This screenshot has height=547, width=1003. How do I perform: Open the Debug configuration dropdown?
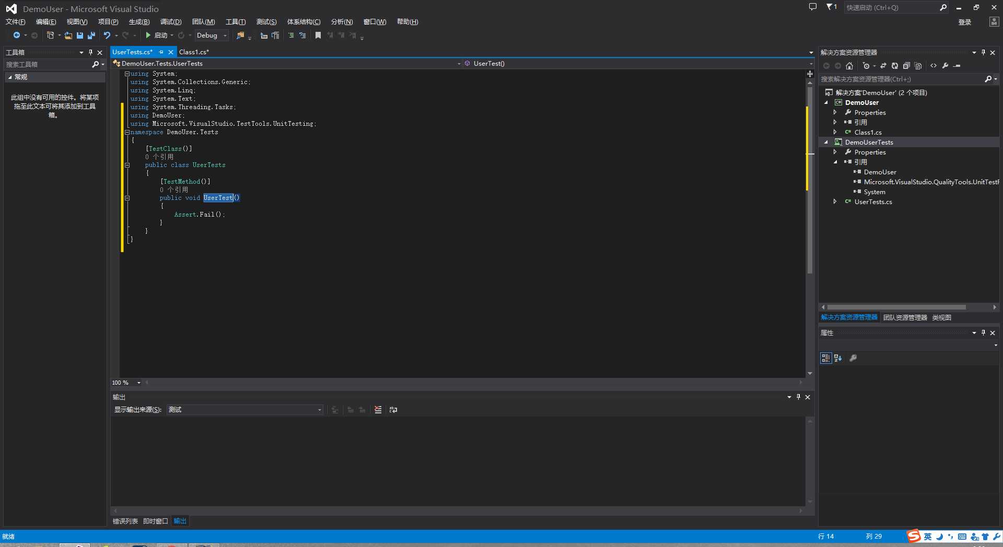pos(212,35)
